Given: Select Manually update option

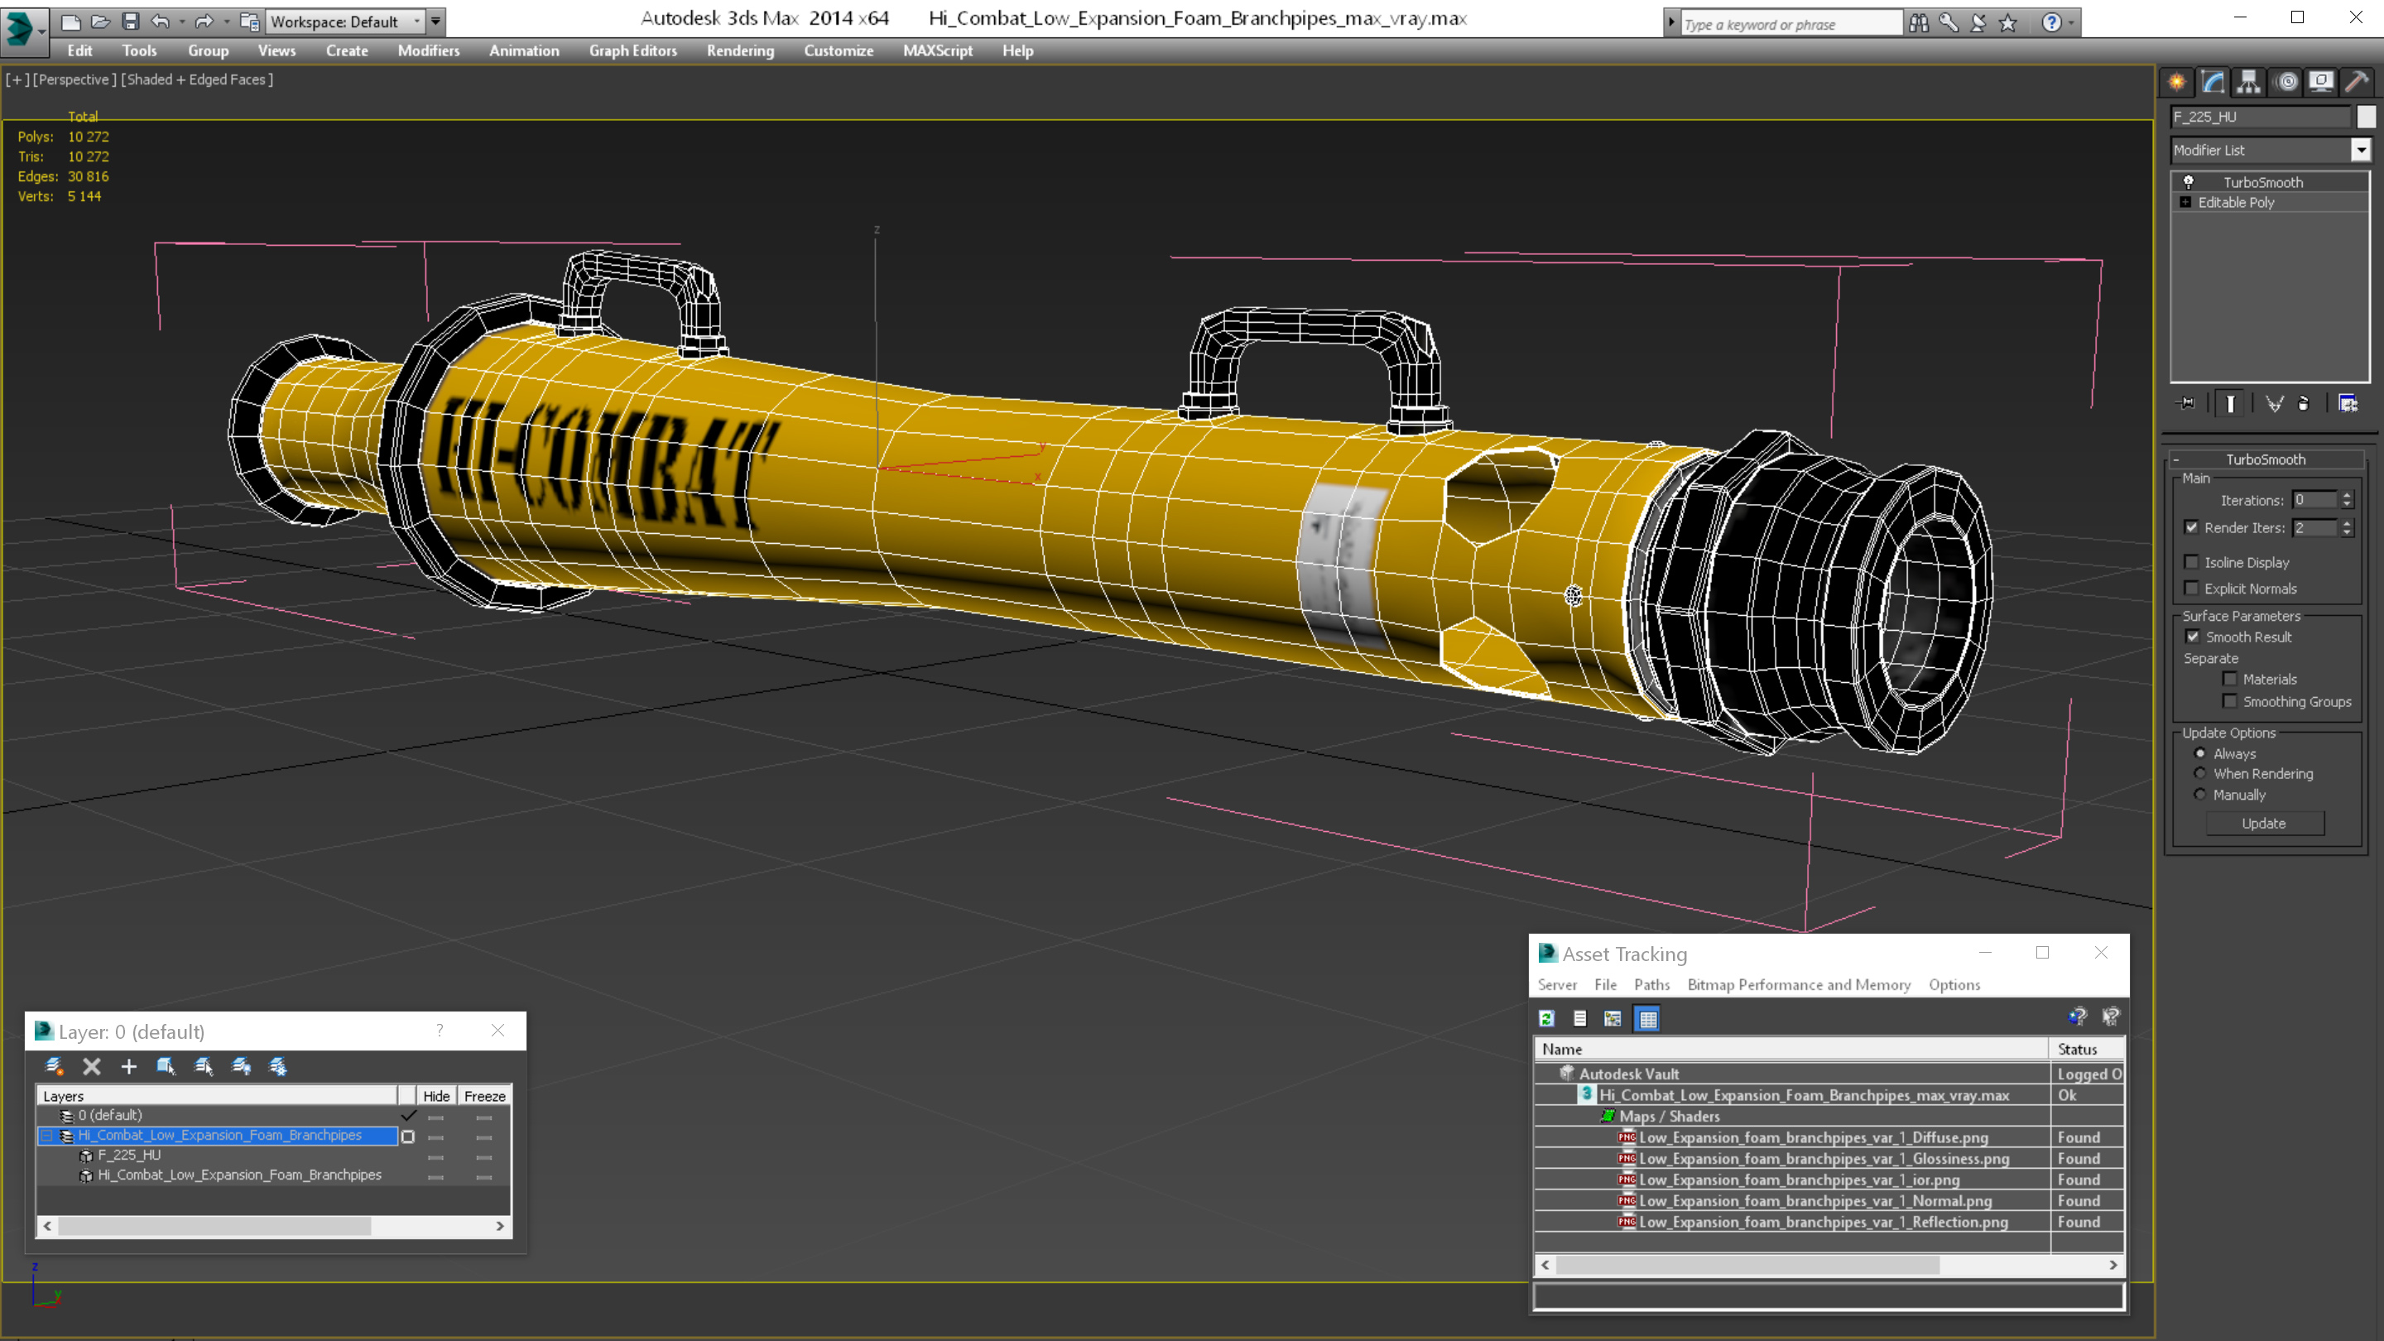Looking at the screenshot, I should click(2201, 794).
